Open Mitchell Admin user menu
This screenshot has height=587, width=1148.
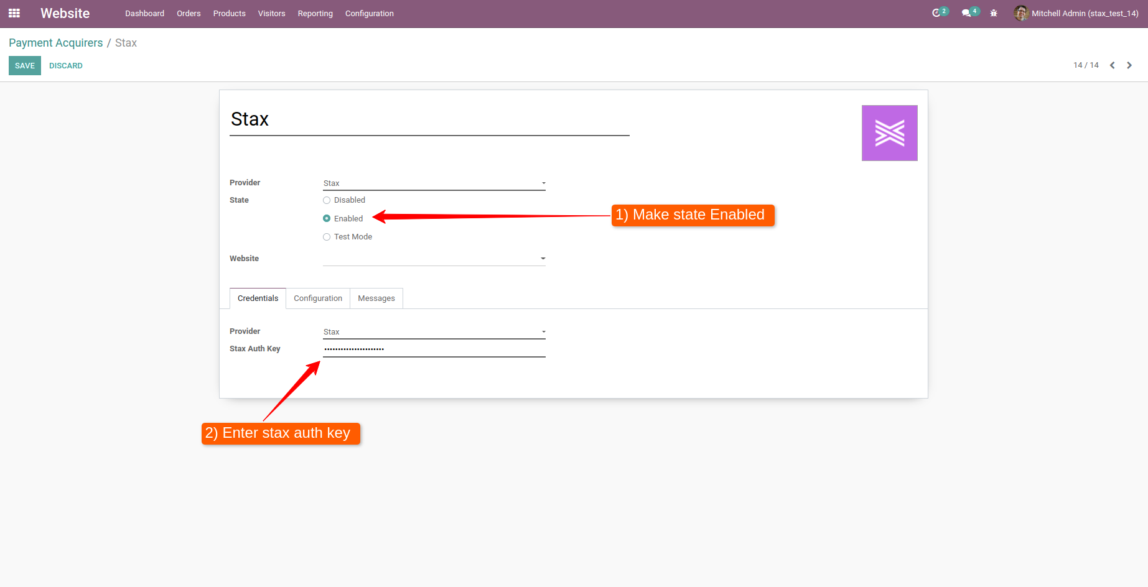[1076, 13]
